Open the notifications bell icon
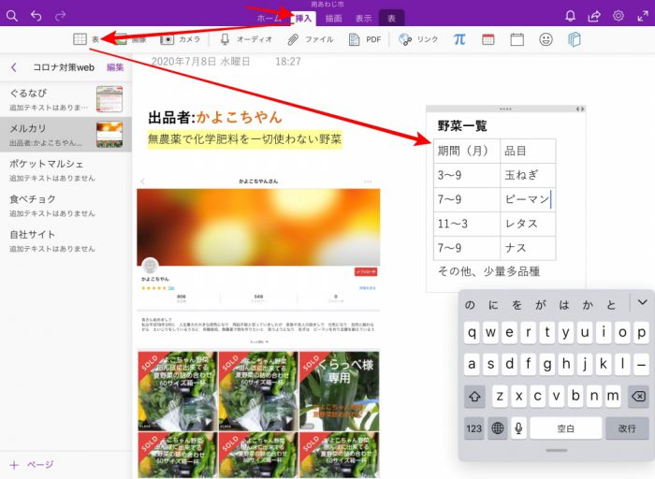Screen dimensions: 655x479 pos(570,16)
